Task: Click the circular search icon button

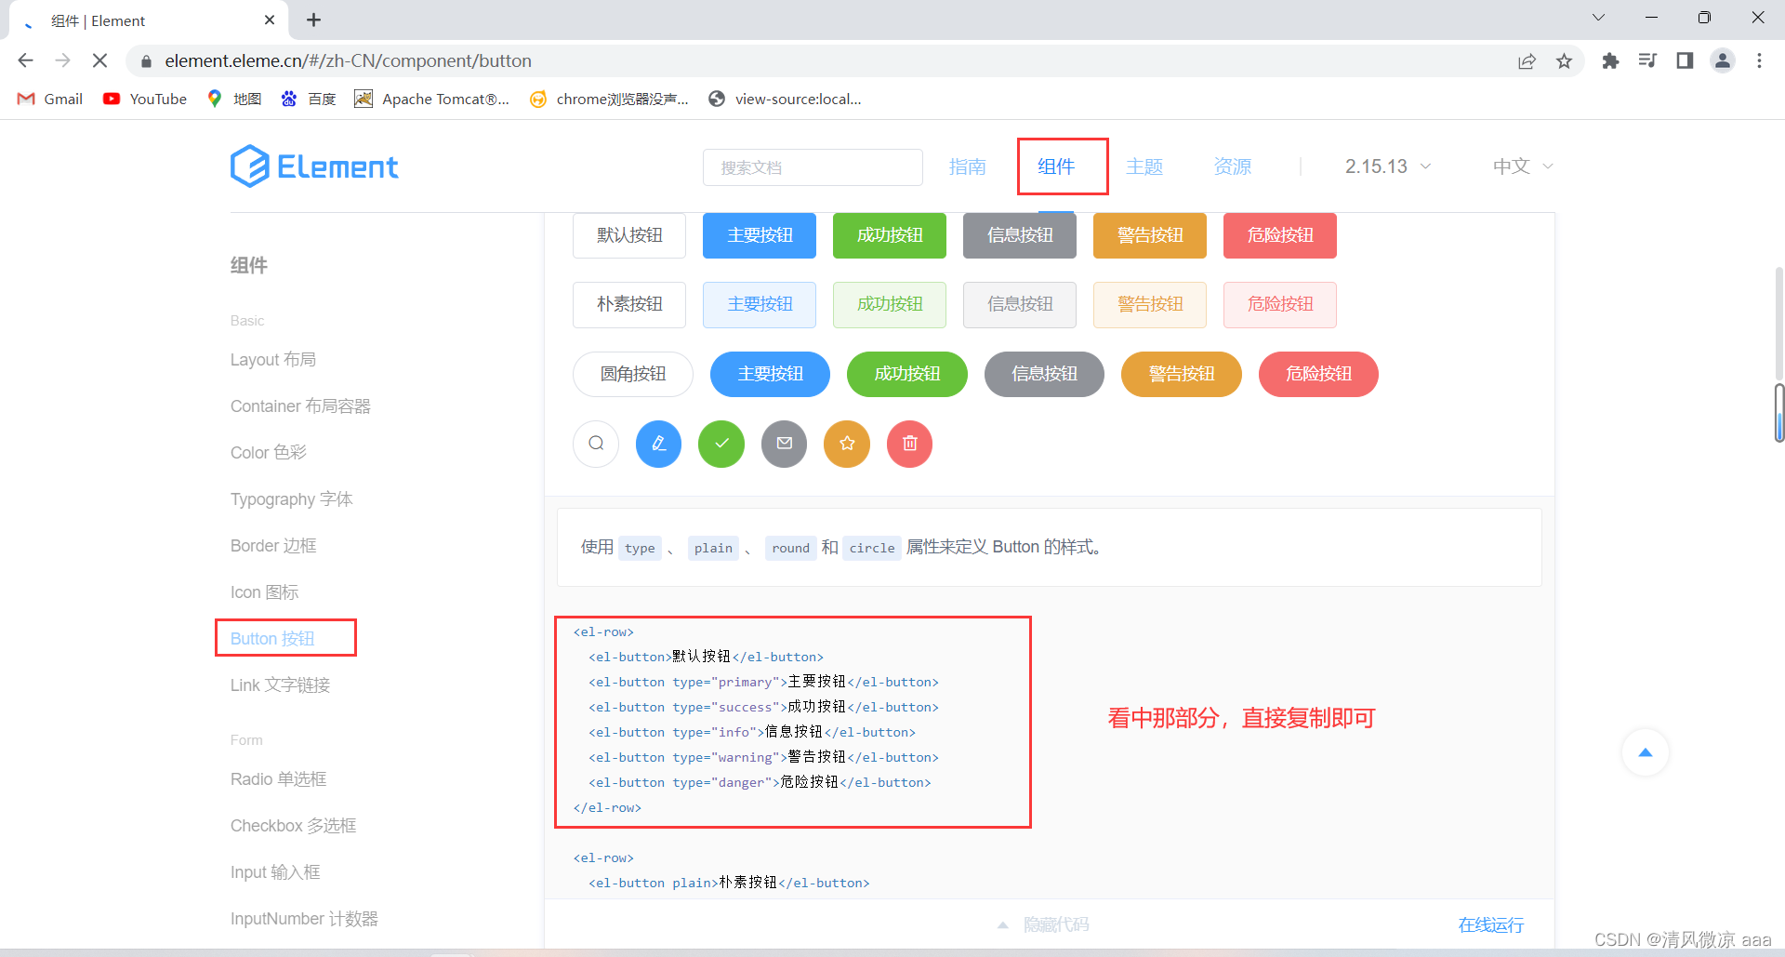Action: pyautogui.click(x=596, y=444)
